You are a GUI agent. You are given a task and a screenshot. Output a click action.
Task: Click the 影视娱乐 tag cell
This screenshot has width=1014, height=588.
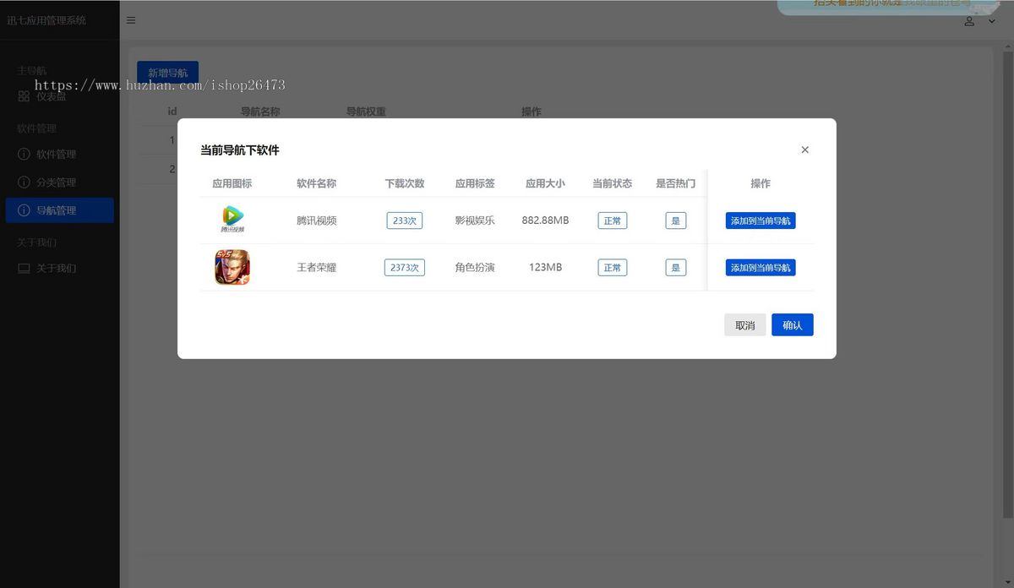click(475, 220)
